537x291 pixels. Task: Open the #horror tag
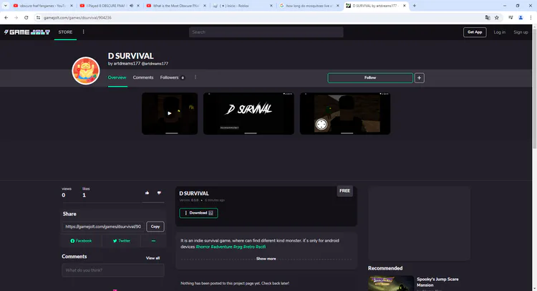pos(203,247)
